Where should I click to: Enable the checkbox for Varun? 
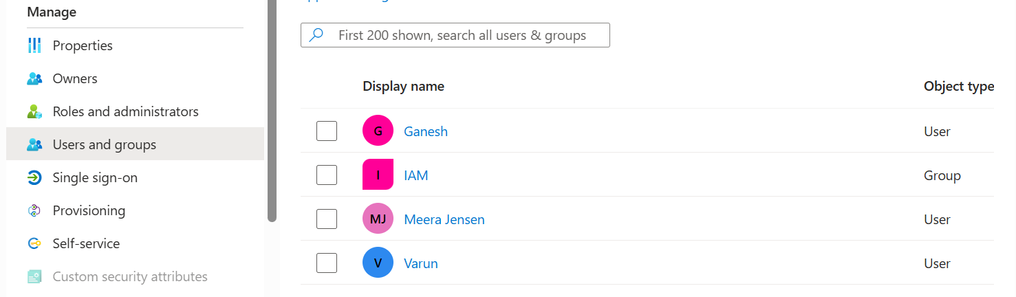[x=327, y=263]
